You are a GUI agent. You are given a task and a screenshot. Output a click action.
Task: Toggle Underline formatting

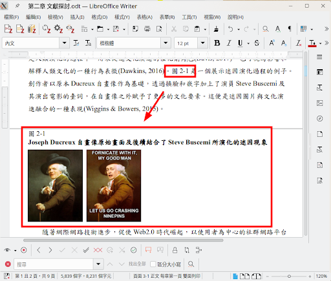240,43
